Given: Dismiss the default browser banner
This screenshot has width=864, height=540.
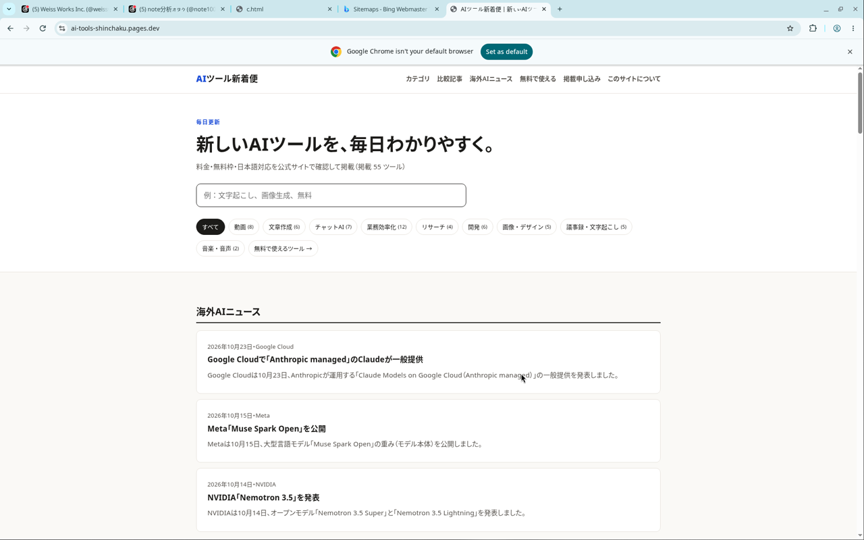Looking at the screenshot, I should coord(850,52).
